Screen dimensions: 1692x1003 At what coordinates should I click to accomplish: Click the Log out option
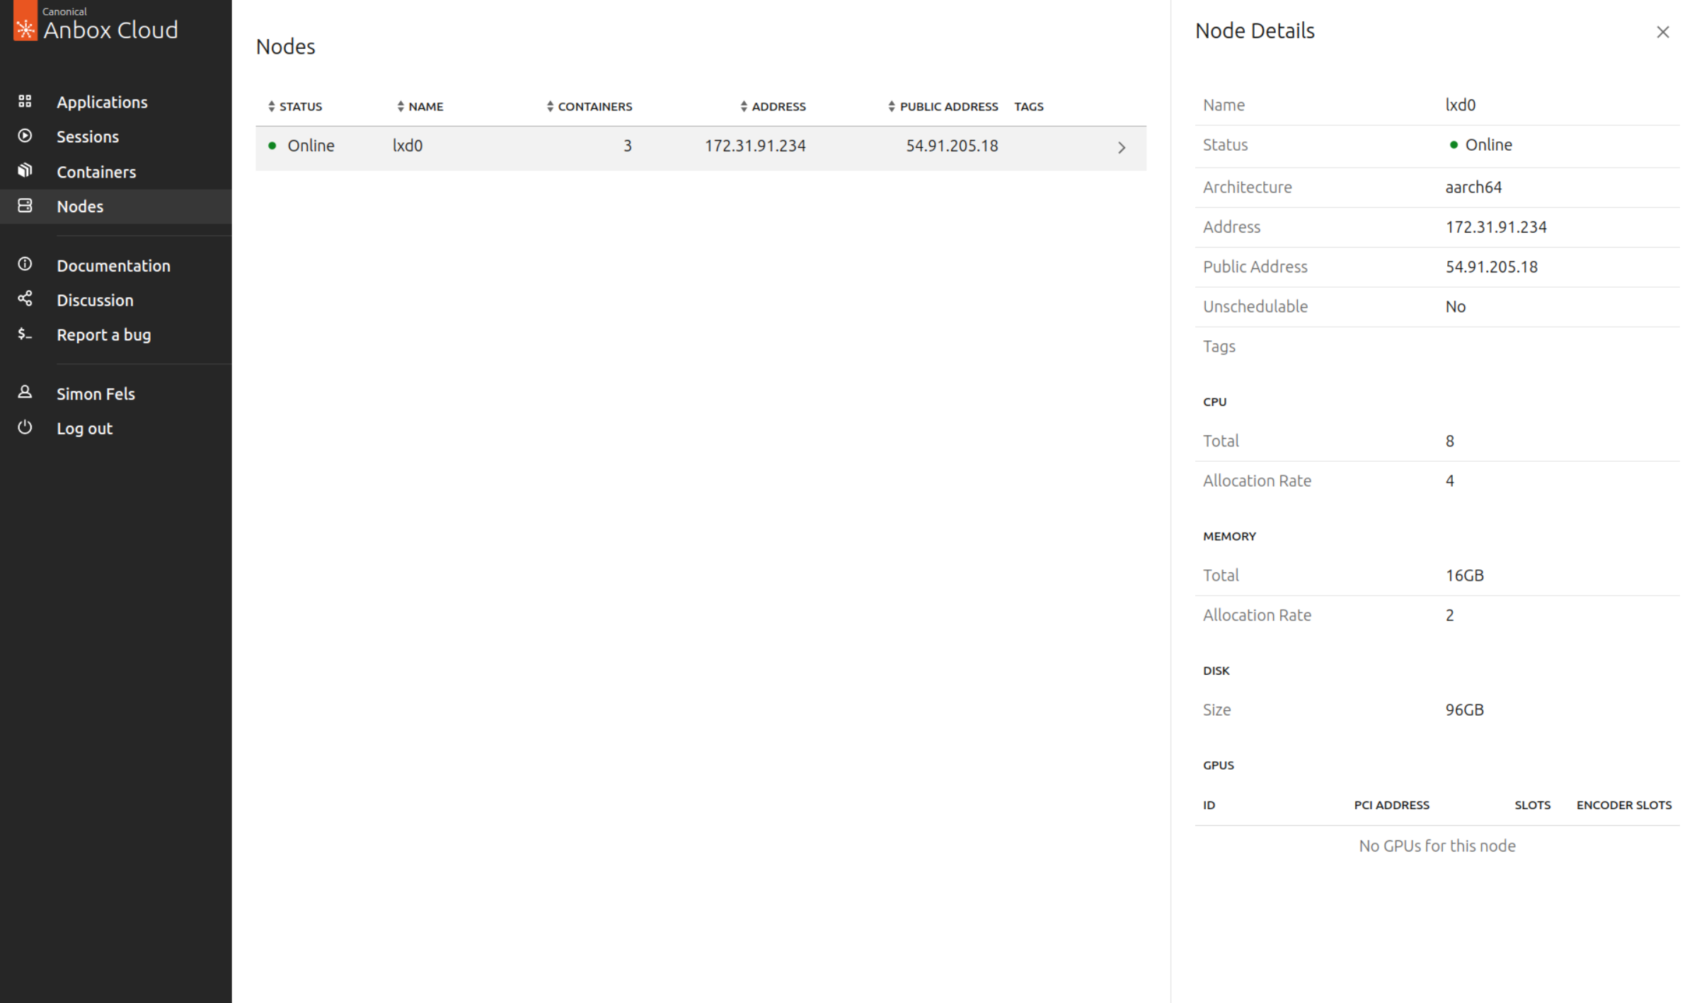[x=84, y=427]
